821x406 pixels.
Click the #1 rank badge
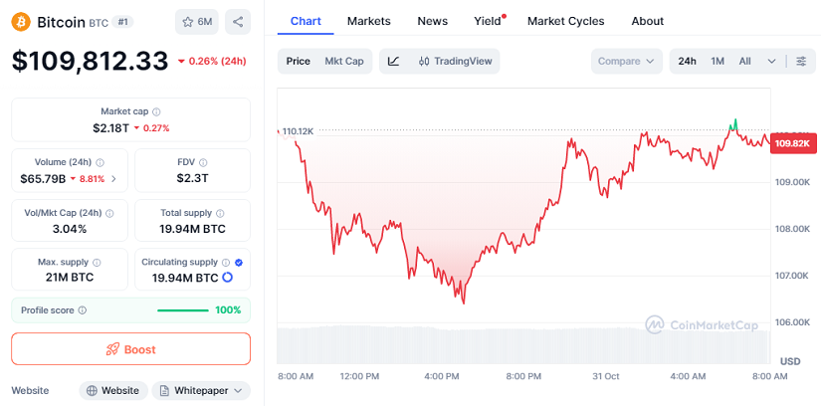click(x=123, y=22)
